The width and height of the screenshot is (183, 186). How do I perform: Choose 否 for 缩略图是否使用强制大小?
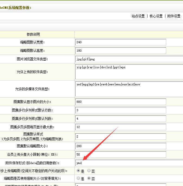click(x=89, y=179)
